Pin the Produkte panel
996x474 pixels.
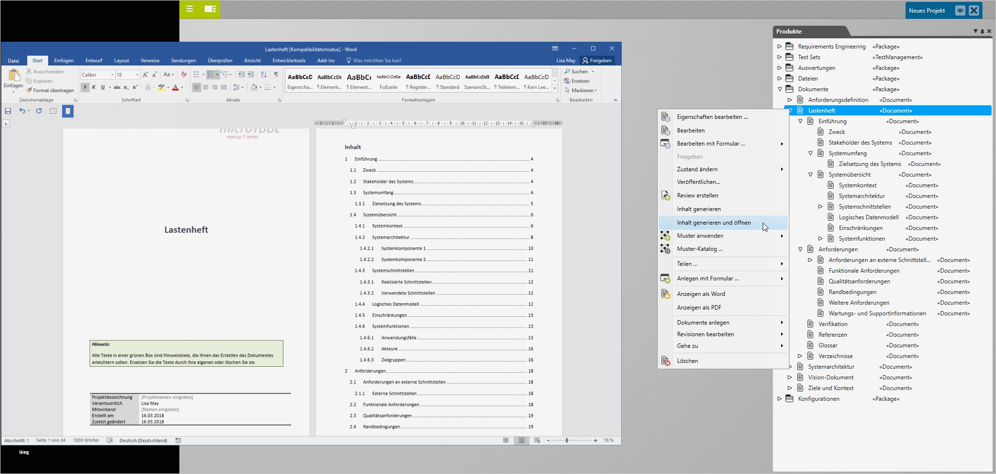[x=982, y=32]
